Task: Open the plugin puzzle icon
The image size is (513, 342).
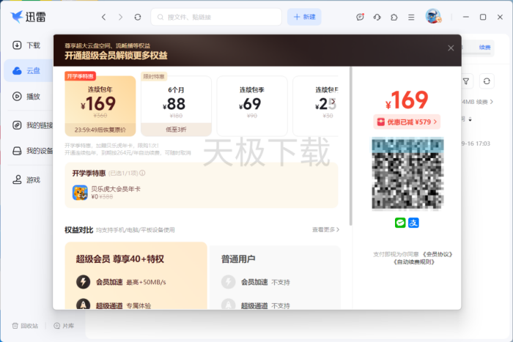Action: click(394, 17)
